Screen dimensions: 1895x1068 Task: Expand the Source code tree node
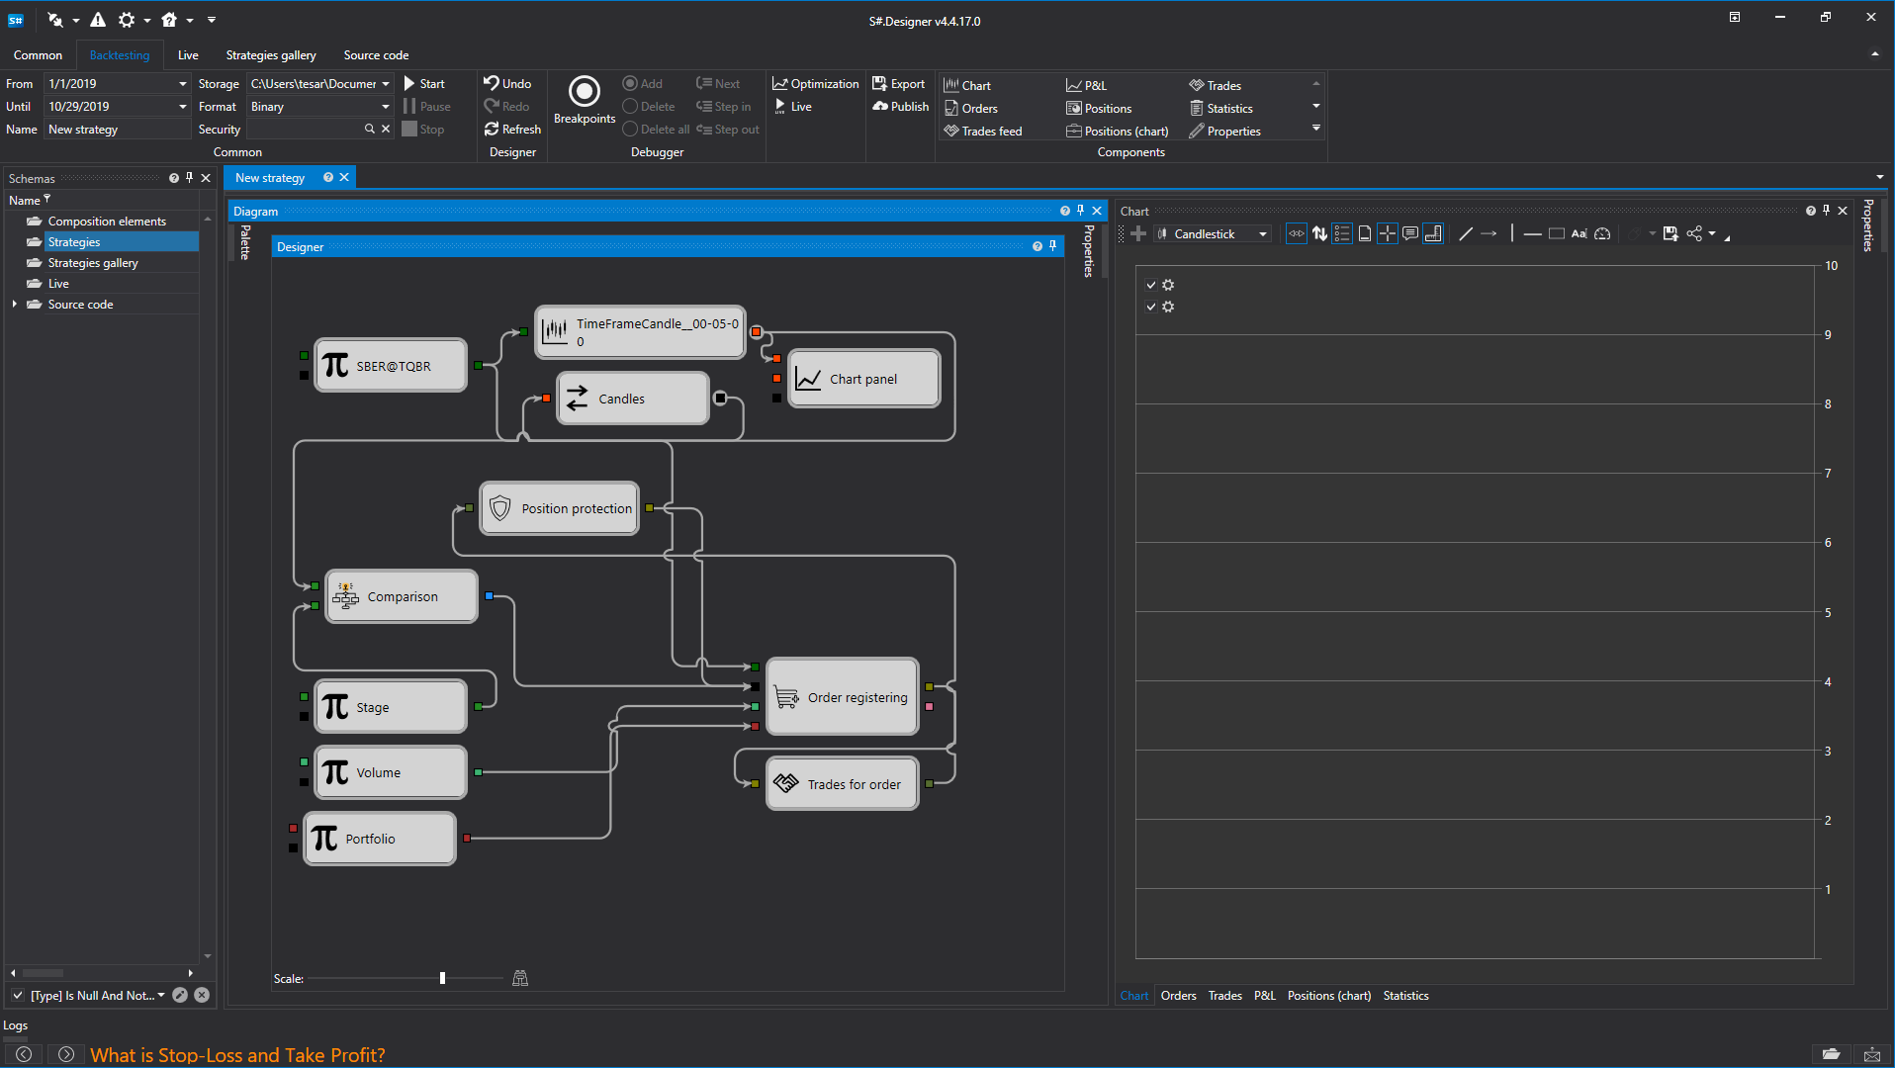[x=15, y=305]
